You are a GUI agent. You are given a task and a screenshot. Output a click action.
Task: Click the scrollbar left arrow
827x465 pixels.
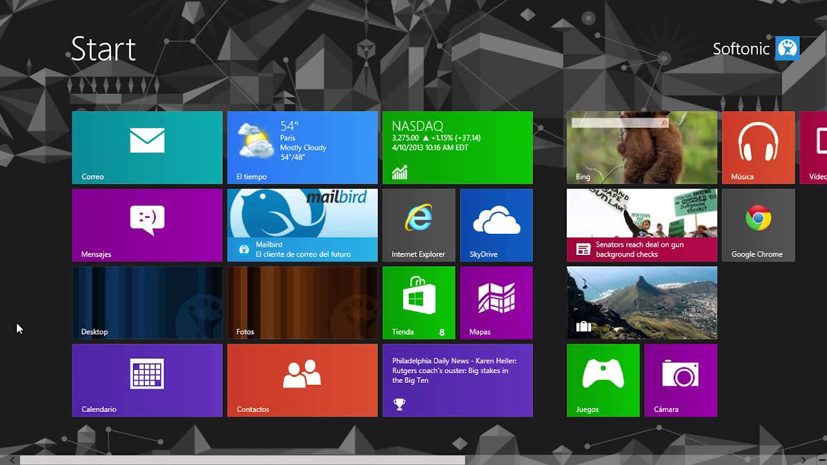pyautogui.click(x=12, y=460)
